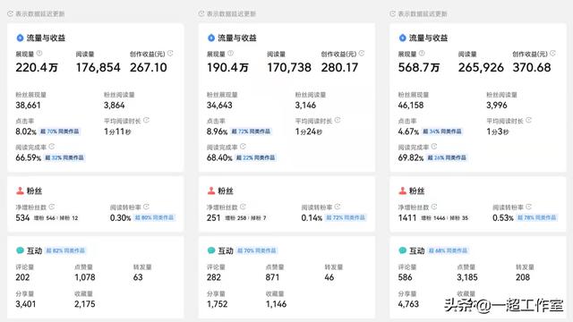573x322 pixels.
Task: Click blue 流量与收益 icon in 220.4万 panel
Action: pos(20,38)
